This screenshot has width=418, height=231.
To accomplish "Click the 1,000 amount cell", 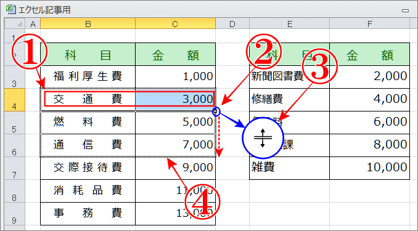I will [x=176, y=77].
